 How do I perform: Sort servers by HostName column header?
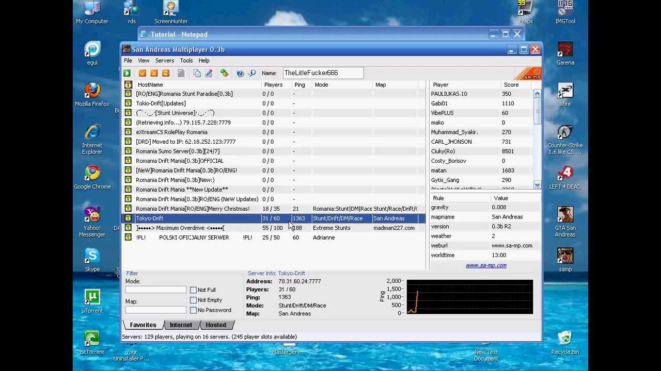coord(197,85)
